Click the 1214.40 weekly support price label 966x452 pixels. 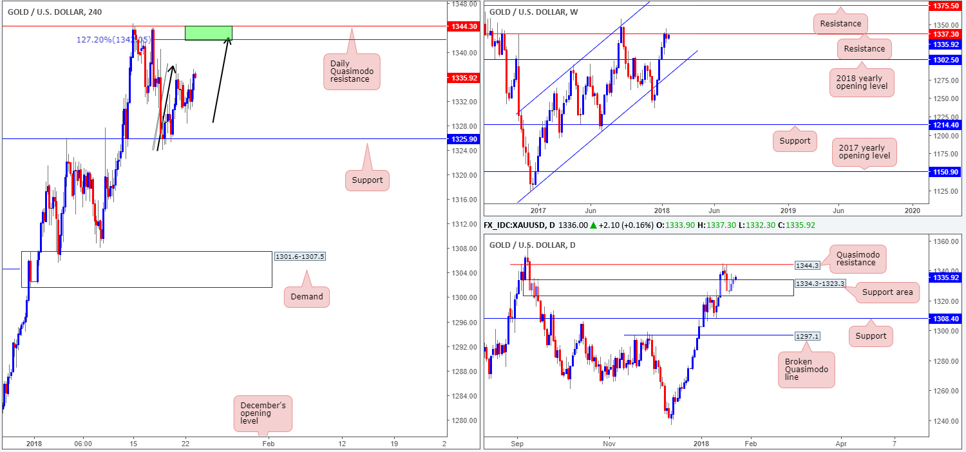(945, 124)
